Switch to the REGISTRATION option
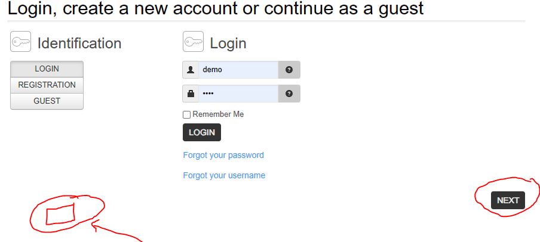Viewport: 540px width, 242px height. [47, 85]
